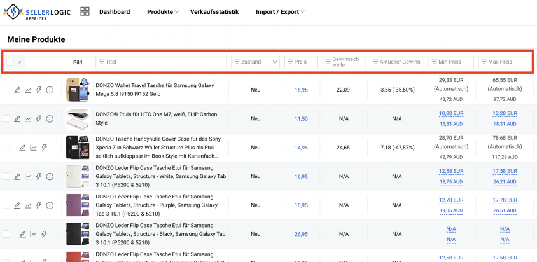Open the Import / Export menu
The height and width of the screenshot is (262, 537).
pos(280,12)
